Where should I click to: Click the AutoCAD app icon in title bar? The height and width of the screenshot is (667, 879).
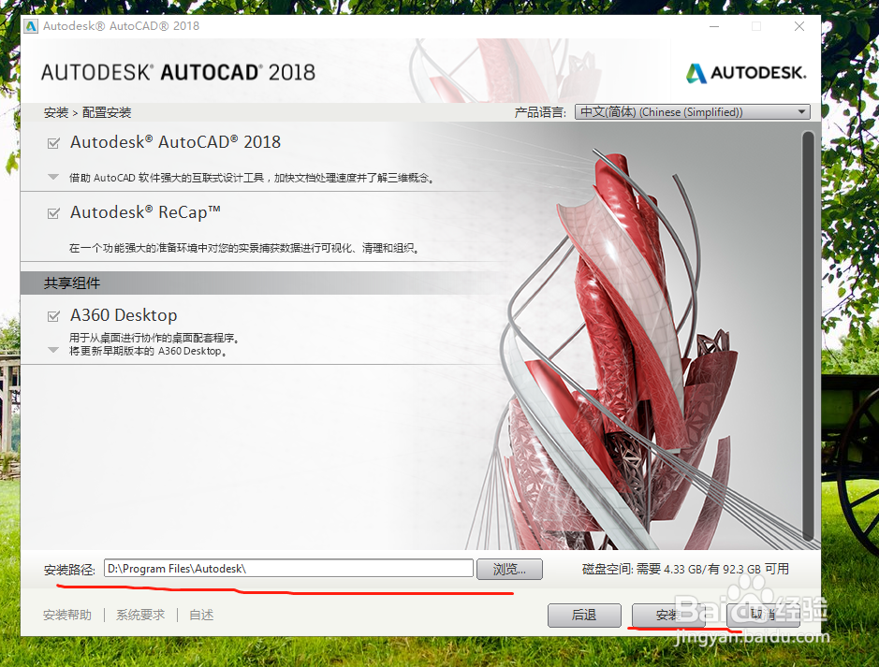tap(32, 26)
